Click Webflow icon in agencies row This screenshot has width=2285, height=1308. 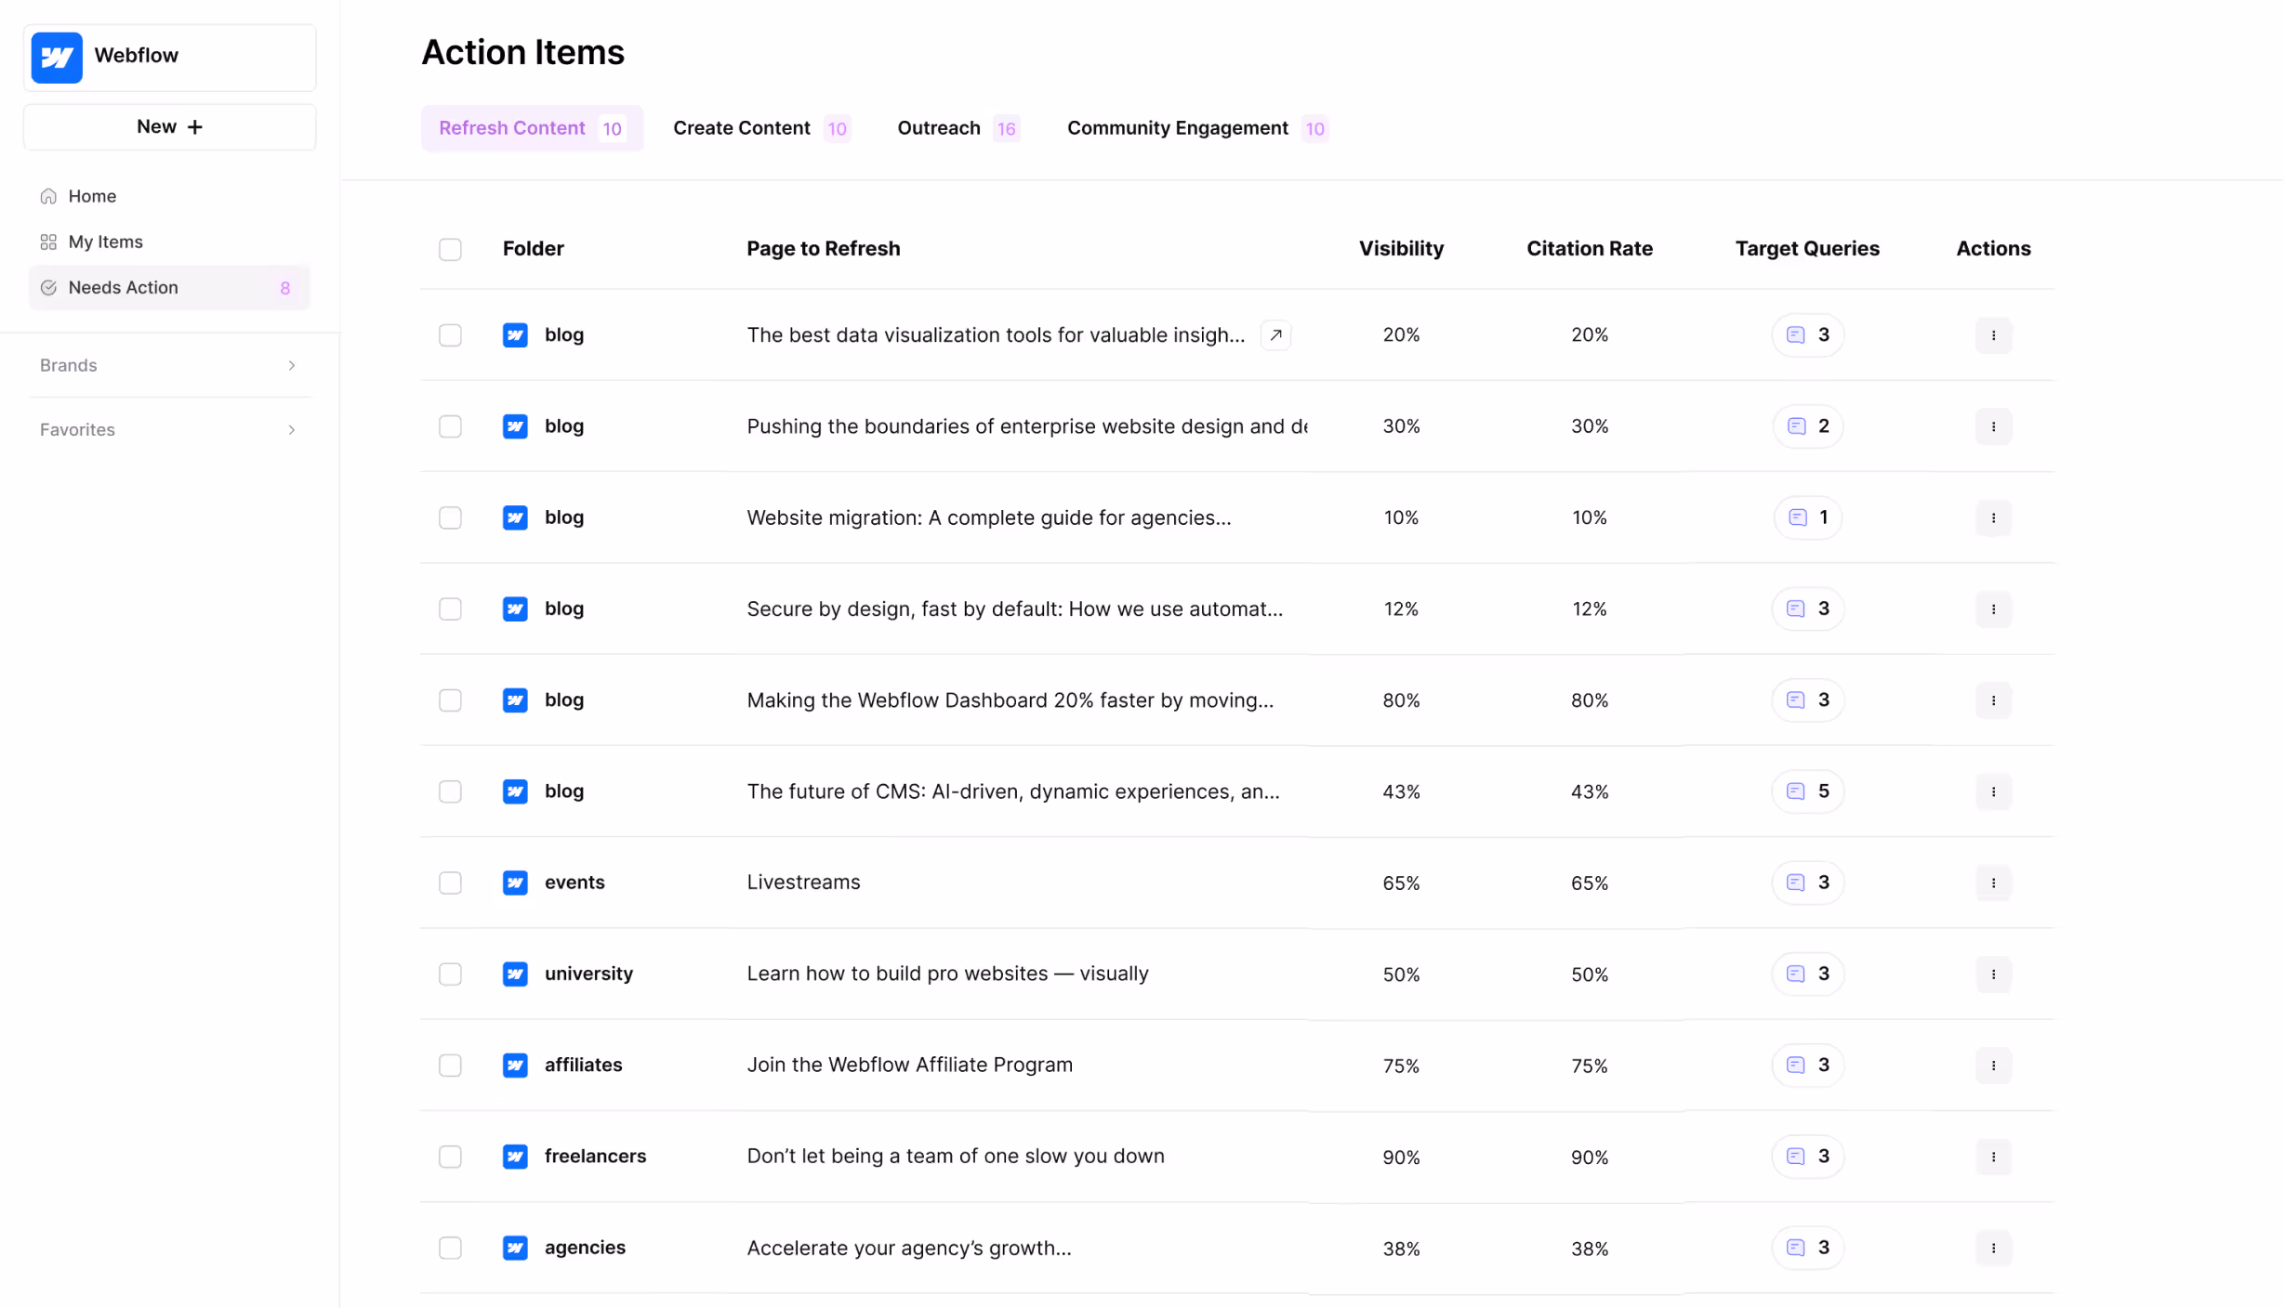(515, 1248)
